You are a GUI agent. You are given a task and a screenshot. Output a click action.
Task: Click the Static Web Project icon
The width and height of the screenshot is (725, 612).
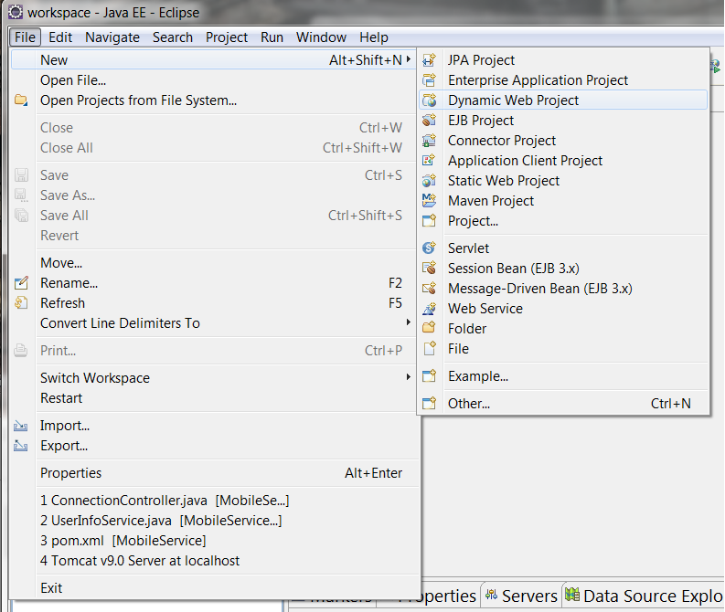tap(429, 181)
